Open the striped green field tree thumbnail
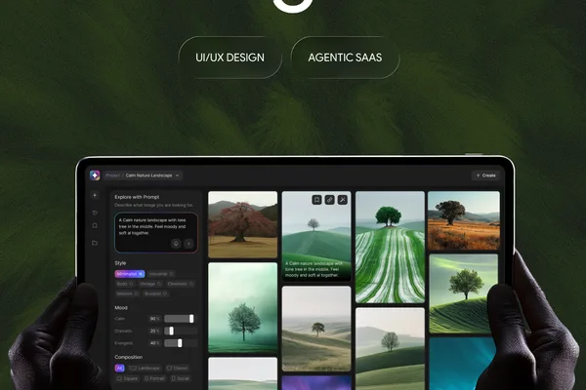 (390, 247)
